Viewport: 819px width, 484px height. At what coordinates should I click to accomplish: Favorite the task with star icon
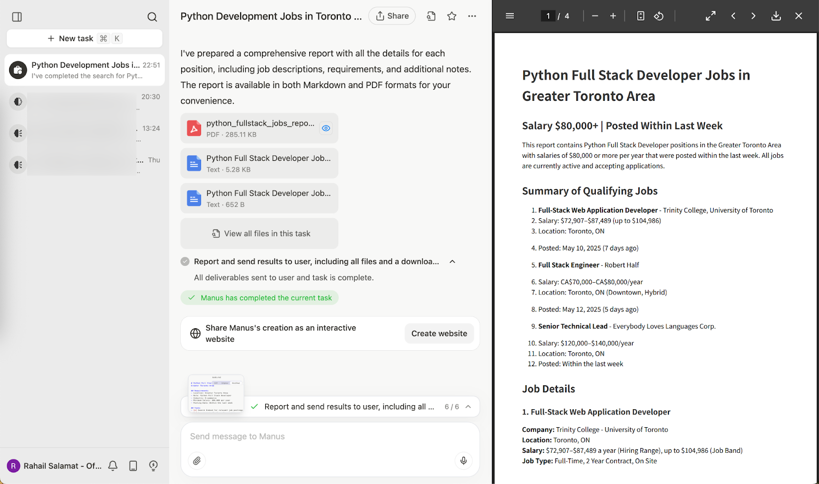(x=451, y=16)
